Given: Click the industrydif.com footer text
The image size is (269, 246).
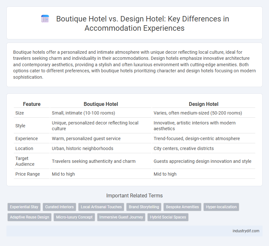Looking at the screenshot, I should tap(246, 231).
